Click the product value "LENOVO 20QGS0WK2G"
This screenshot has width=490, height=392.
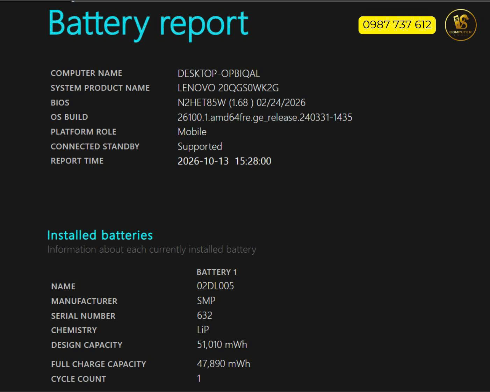tap(228, 88)
